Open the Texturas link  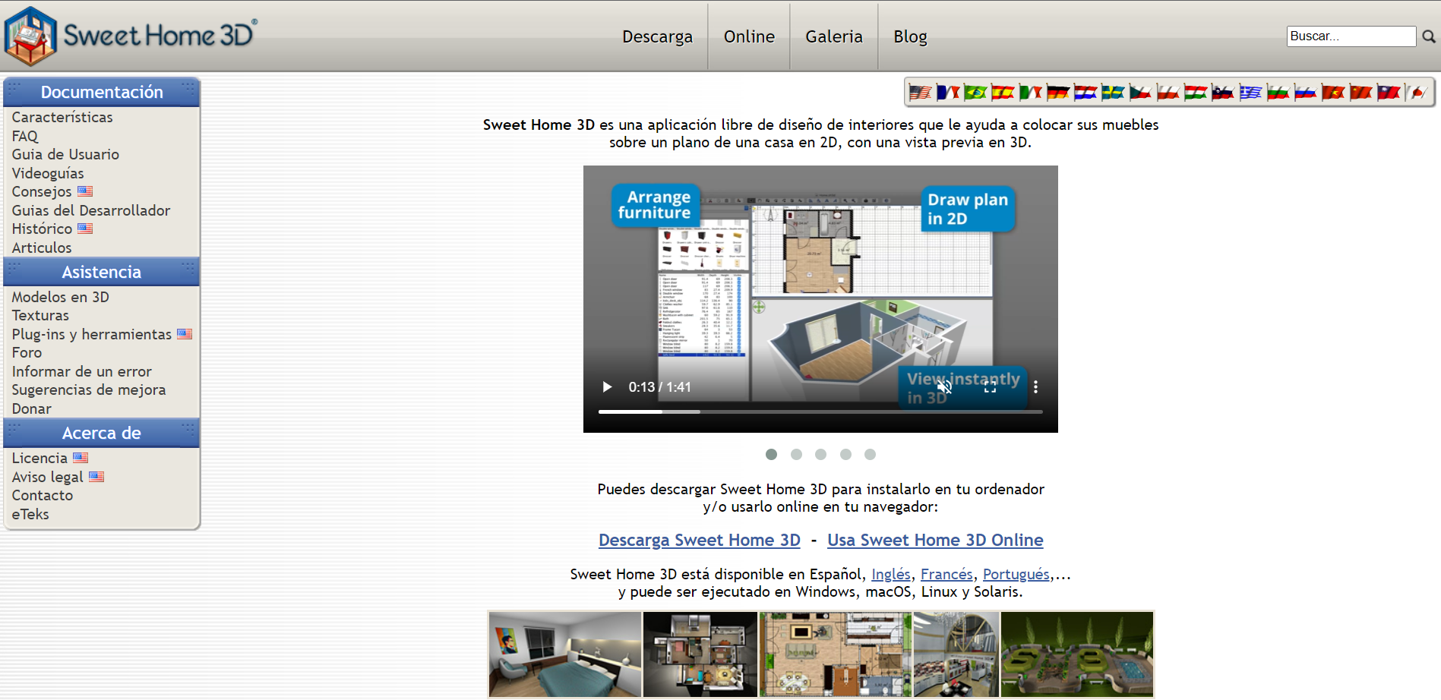click(40, 315)
